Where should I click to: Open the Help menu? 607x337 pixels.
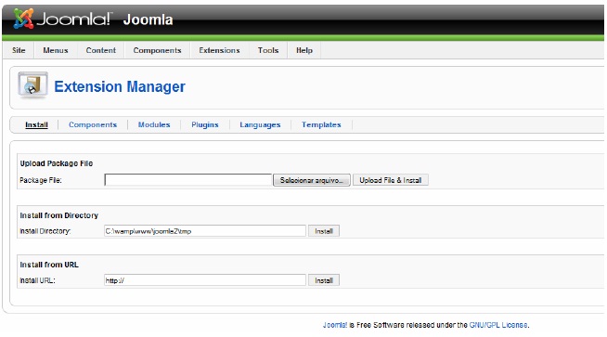303,50
